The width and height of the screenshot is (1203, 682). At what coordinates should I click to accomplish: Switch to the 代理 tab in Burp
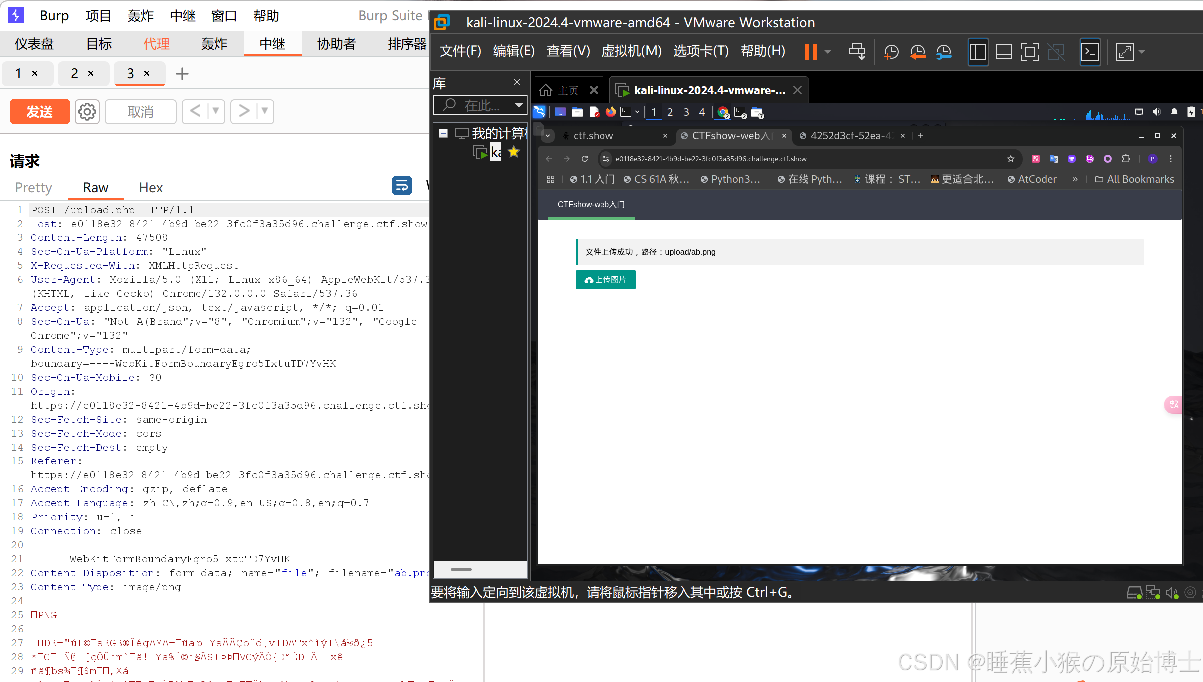point(156,44)
